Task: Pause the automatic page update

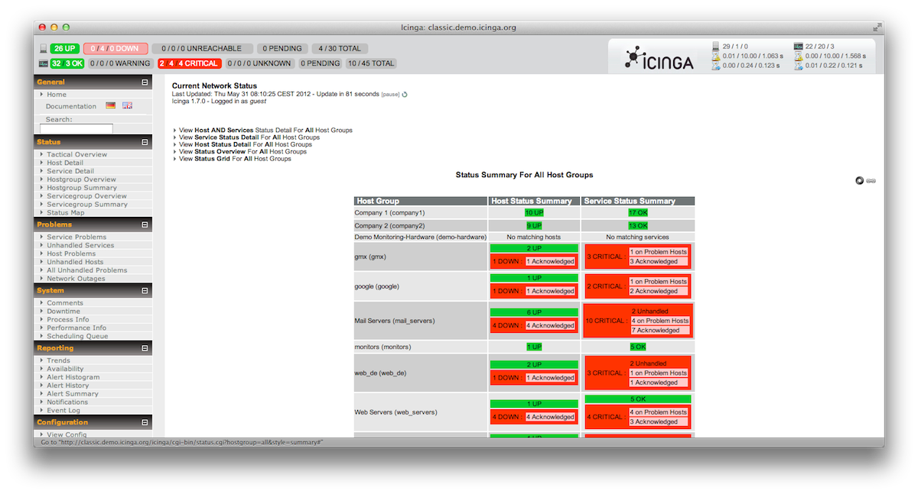Action: pos(390,95)
